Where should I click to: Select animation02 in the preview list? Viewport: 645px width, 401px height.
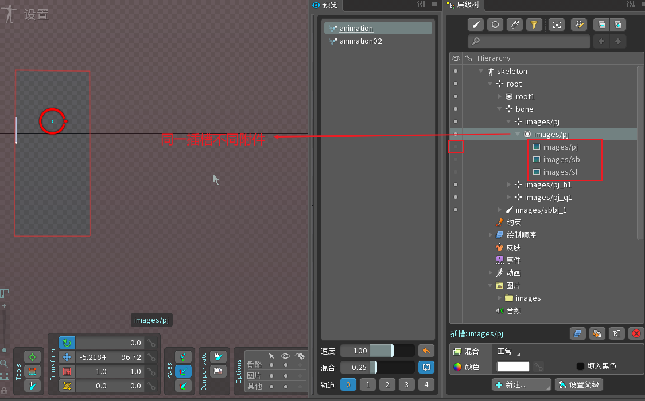[x=360, y=41]
